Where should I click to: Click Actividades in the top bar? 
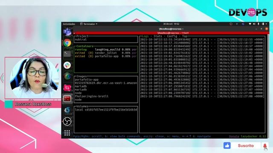[69, 24]
